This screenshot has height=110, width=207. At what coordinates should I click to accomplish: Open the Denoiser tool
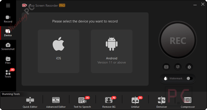click(162, 103)
